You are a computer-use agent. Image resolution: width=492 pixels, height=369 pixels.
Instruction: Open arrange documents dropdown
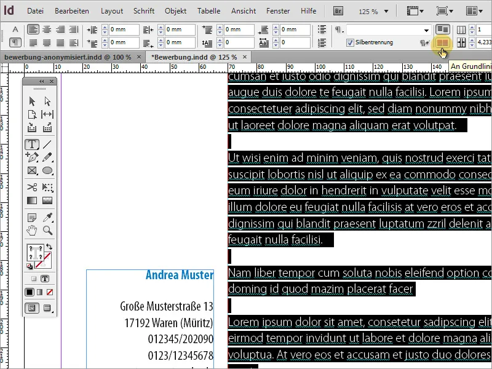pyautogui.click(x=474, y=11)
